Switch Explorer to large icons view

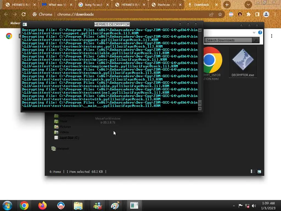point(259,171)
